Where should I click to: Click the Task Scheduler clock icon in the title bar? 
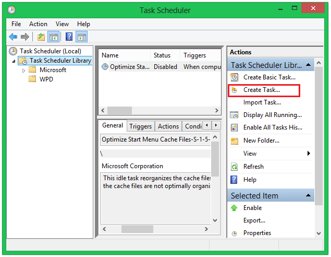pyautogui.click(x=11, y=10)
